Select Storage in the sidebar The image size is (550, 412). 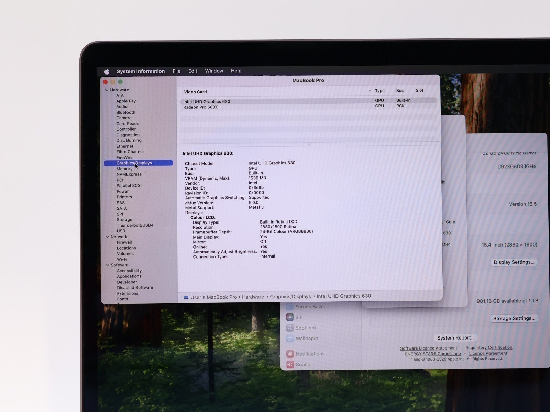pyautogui.click(x=124, y=220)
